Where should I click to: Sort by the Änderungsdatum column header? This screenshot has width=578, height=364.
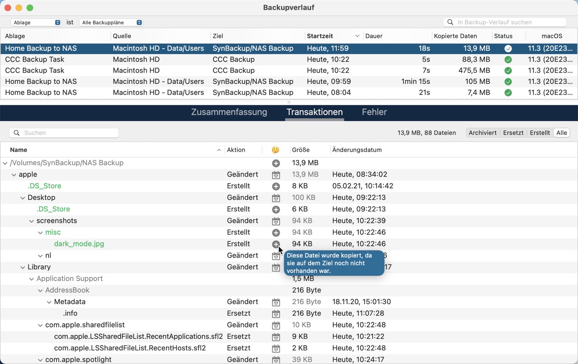coord(357,150)
